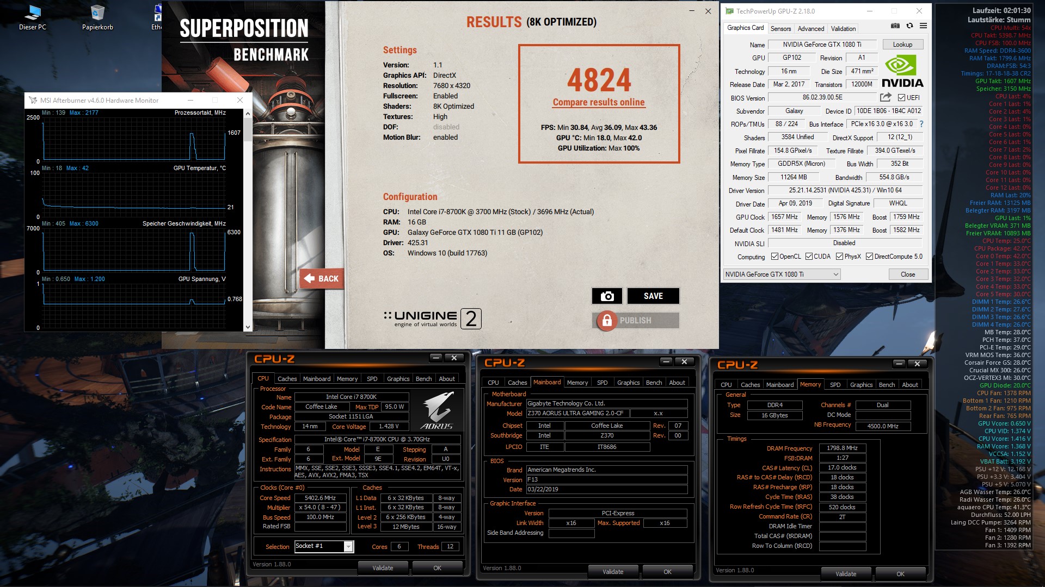Click the Bus Interface question mark icon
The height and width of the screenshot is (587, 1045).
(921, 124)
